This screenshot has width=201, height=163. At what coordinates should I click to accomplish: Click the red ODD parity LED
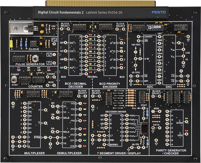(186, 131)
